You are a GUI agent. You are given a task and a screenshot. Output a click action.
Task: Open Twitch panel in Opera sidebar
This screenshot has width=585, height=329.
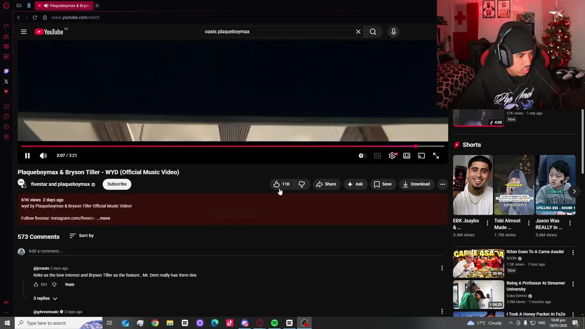pos(6,71)
